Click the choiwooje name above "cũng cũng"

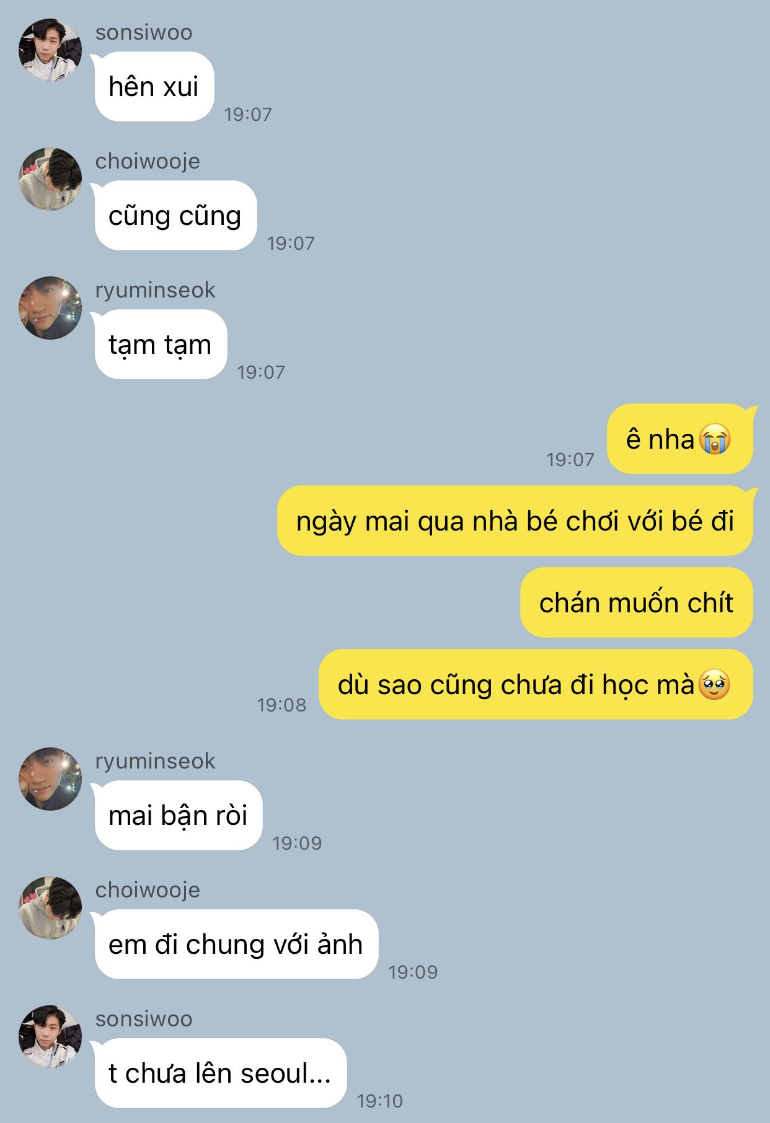click(148, 161)
